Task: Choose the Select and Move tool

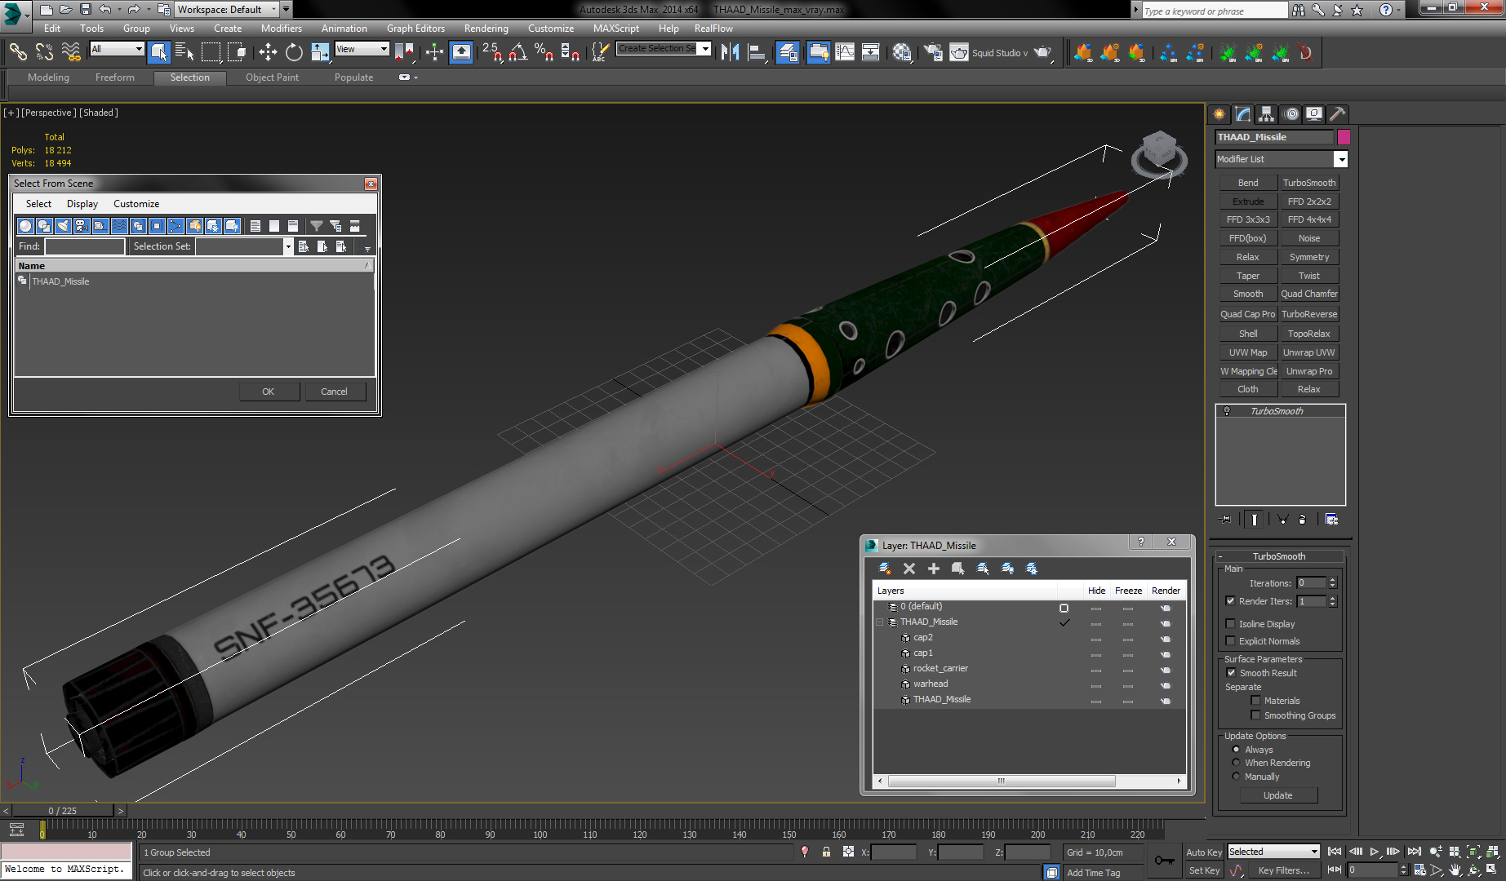Action: pyautogui.click(x=268, y=52)
